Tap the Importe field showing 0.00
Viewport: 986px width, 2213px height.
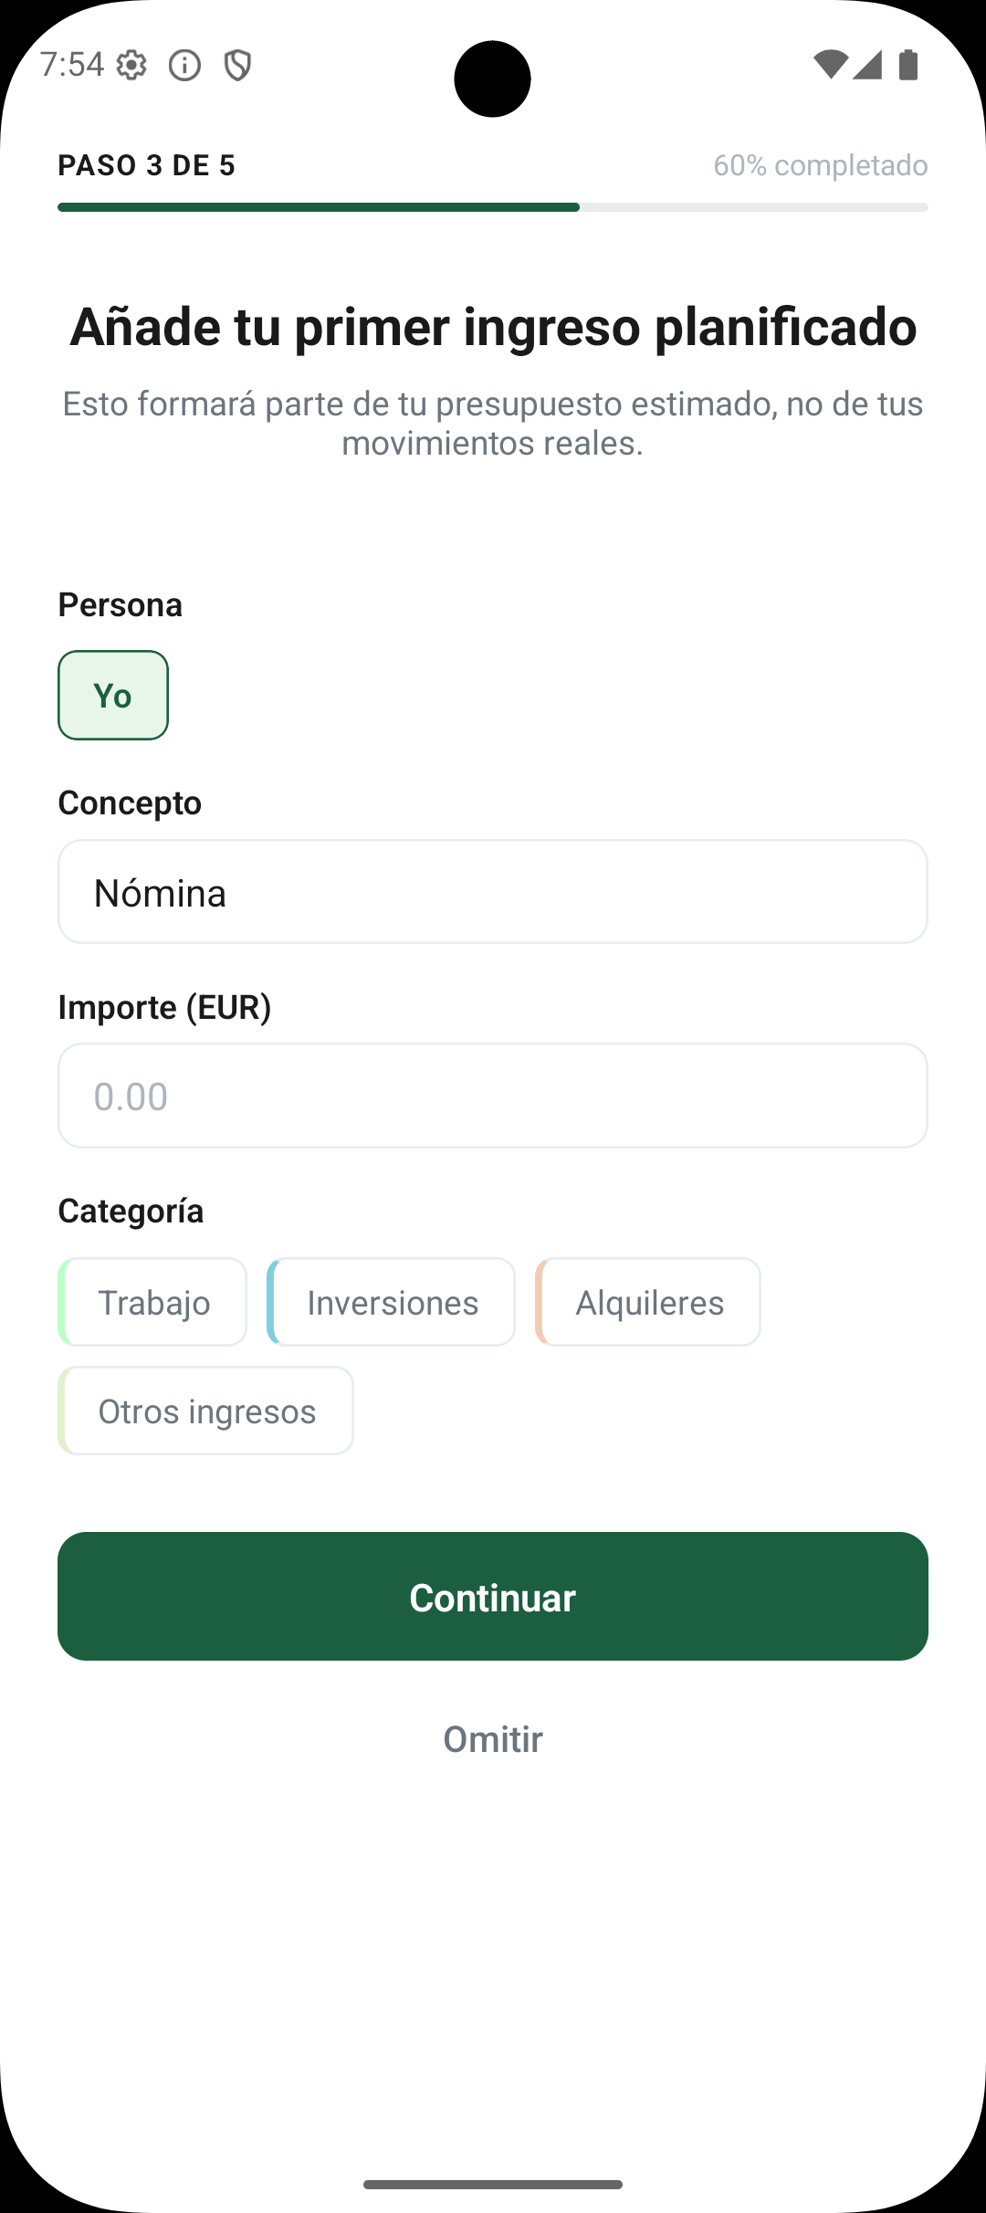(493, 1095)
